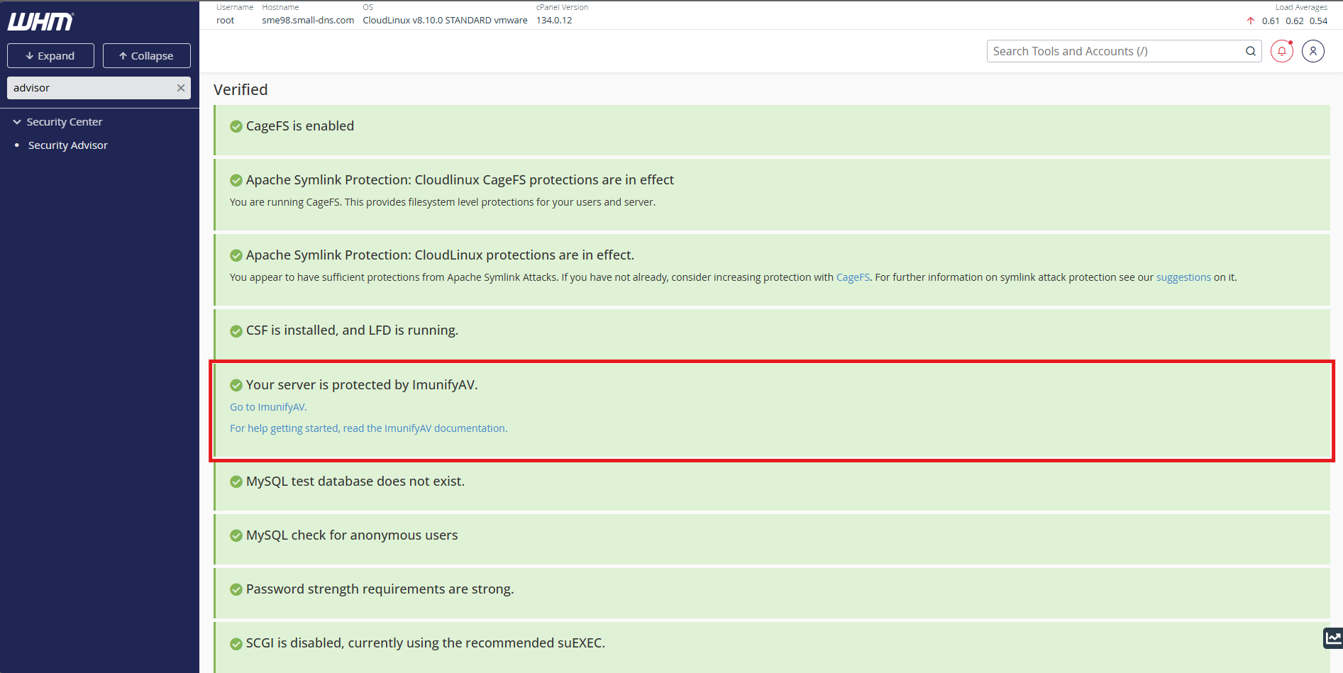Click the sidebar advisor filter field
The width and height of the screenshot is (1343, 673).
point(91,88)
